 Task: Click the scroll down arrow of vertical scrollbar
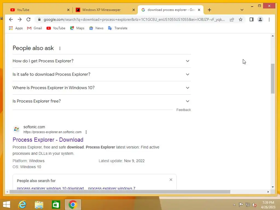point(273,187)
